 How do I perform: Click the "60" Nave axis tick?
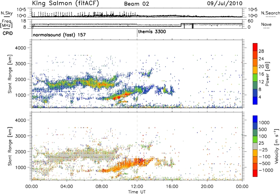click(251, 21)
